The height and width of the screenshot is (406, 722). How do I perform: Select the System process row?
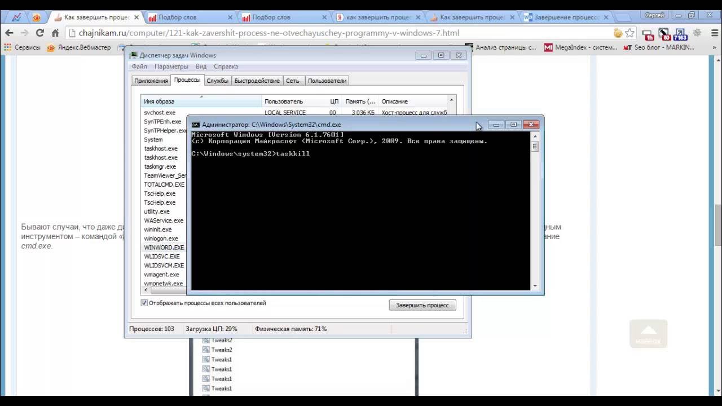[153, 140]
